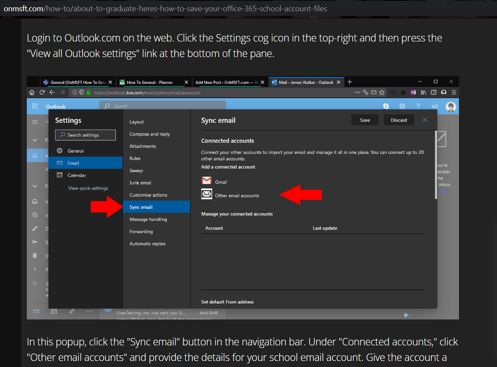This screenshot has height=367, width=497.
Task: Click the megaphone feedback icon
Action: pyautogui.click(x=435, y=106)
